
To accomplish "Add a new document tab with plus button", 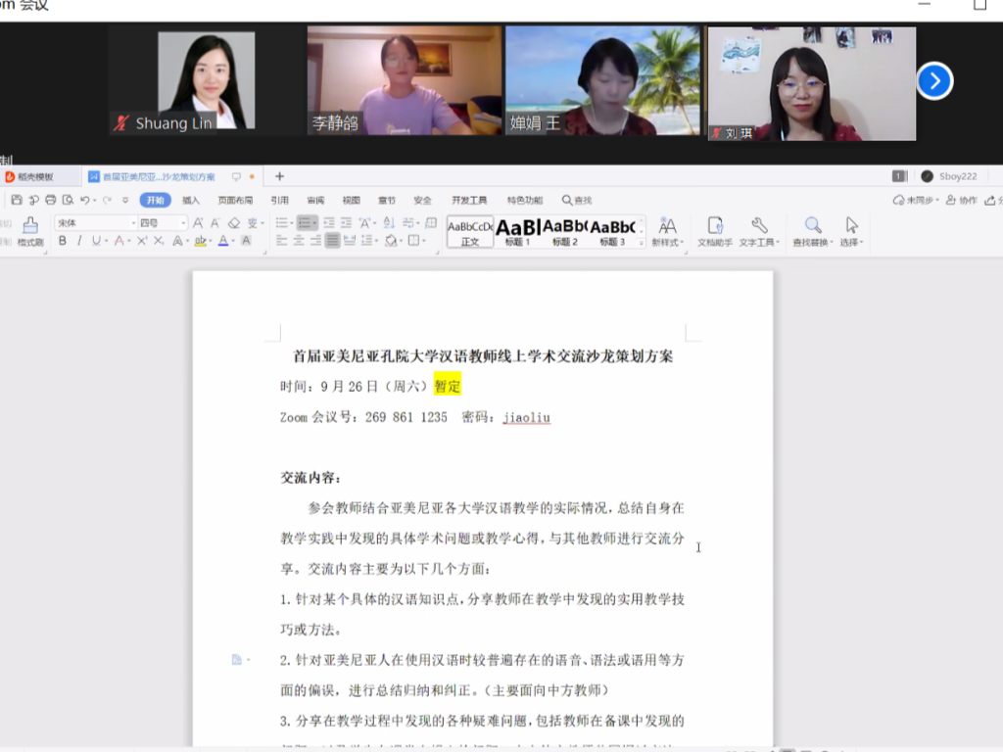I will (279, 176).
